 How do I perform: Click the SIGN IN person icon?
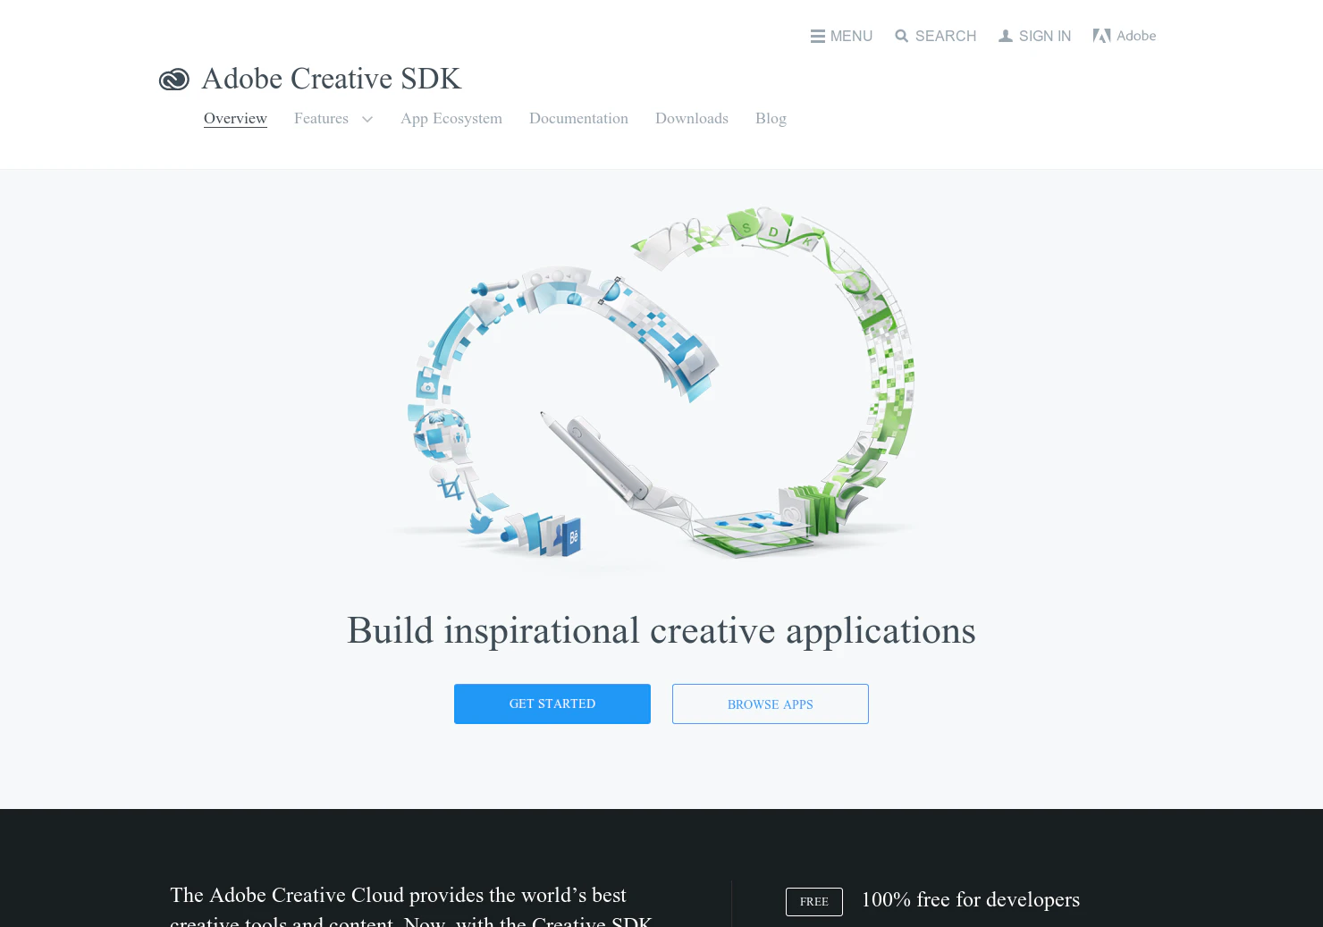1006,37
